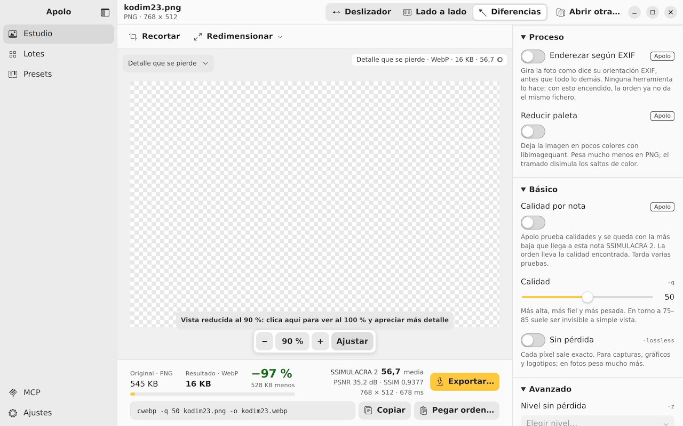Switch to the Deslizador view tab
The image size is (683, 426).
[362, 12]
